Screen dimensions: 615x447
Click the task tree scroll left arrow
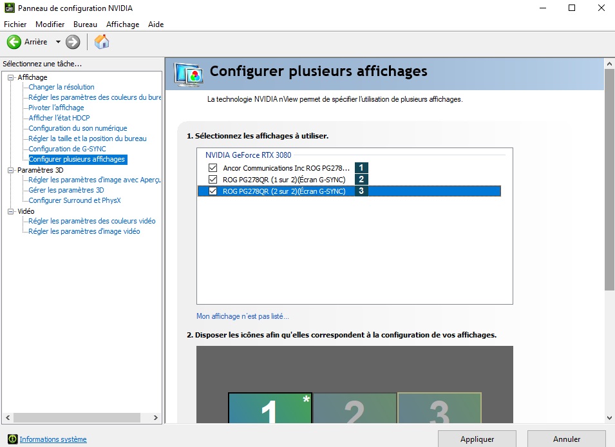8,417
